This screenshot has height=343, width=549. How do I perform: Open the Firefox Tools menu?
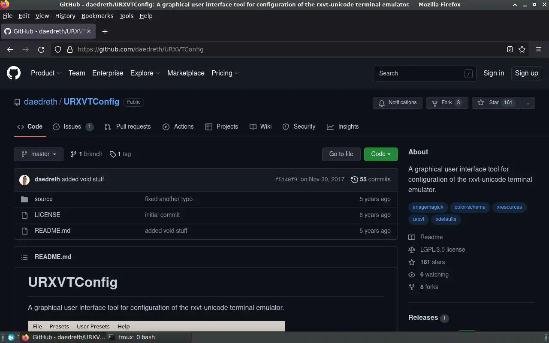pyautogui.click(x=126, y=16)
